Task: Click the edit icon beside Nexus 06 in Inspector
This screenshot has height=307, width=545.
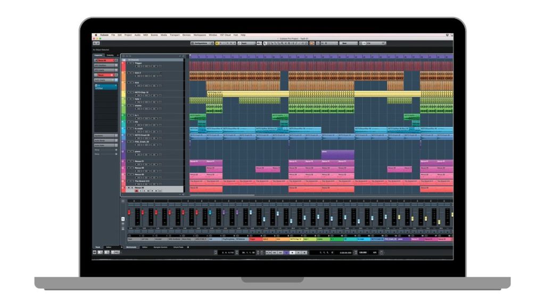Action: [x=116, y=60]
